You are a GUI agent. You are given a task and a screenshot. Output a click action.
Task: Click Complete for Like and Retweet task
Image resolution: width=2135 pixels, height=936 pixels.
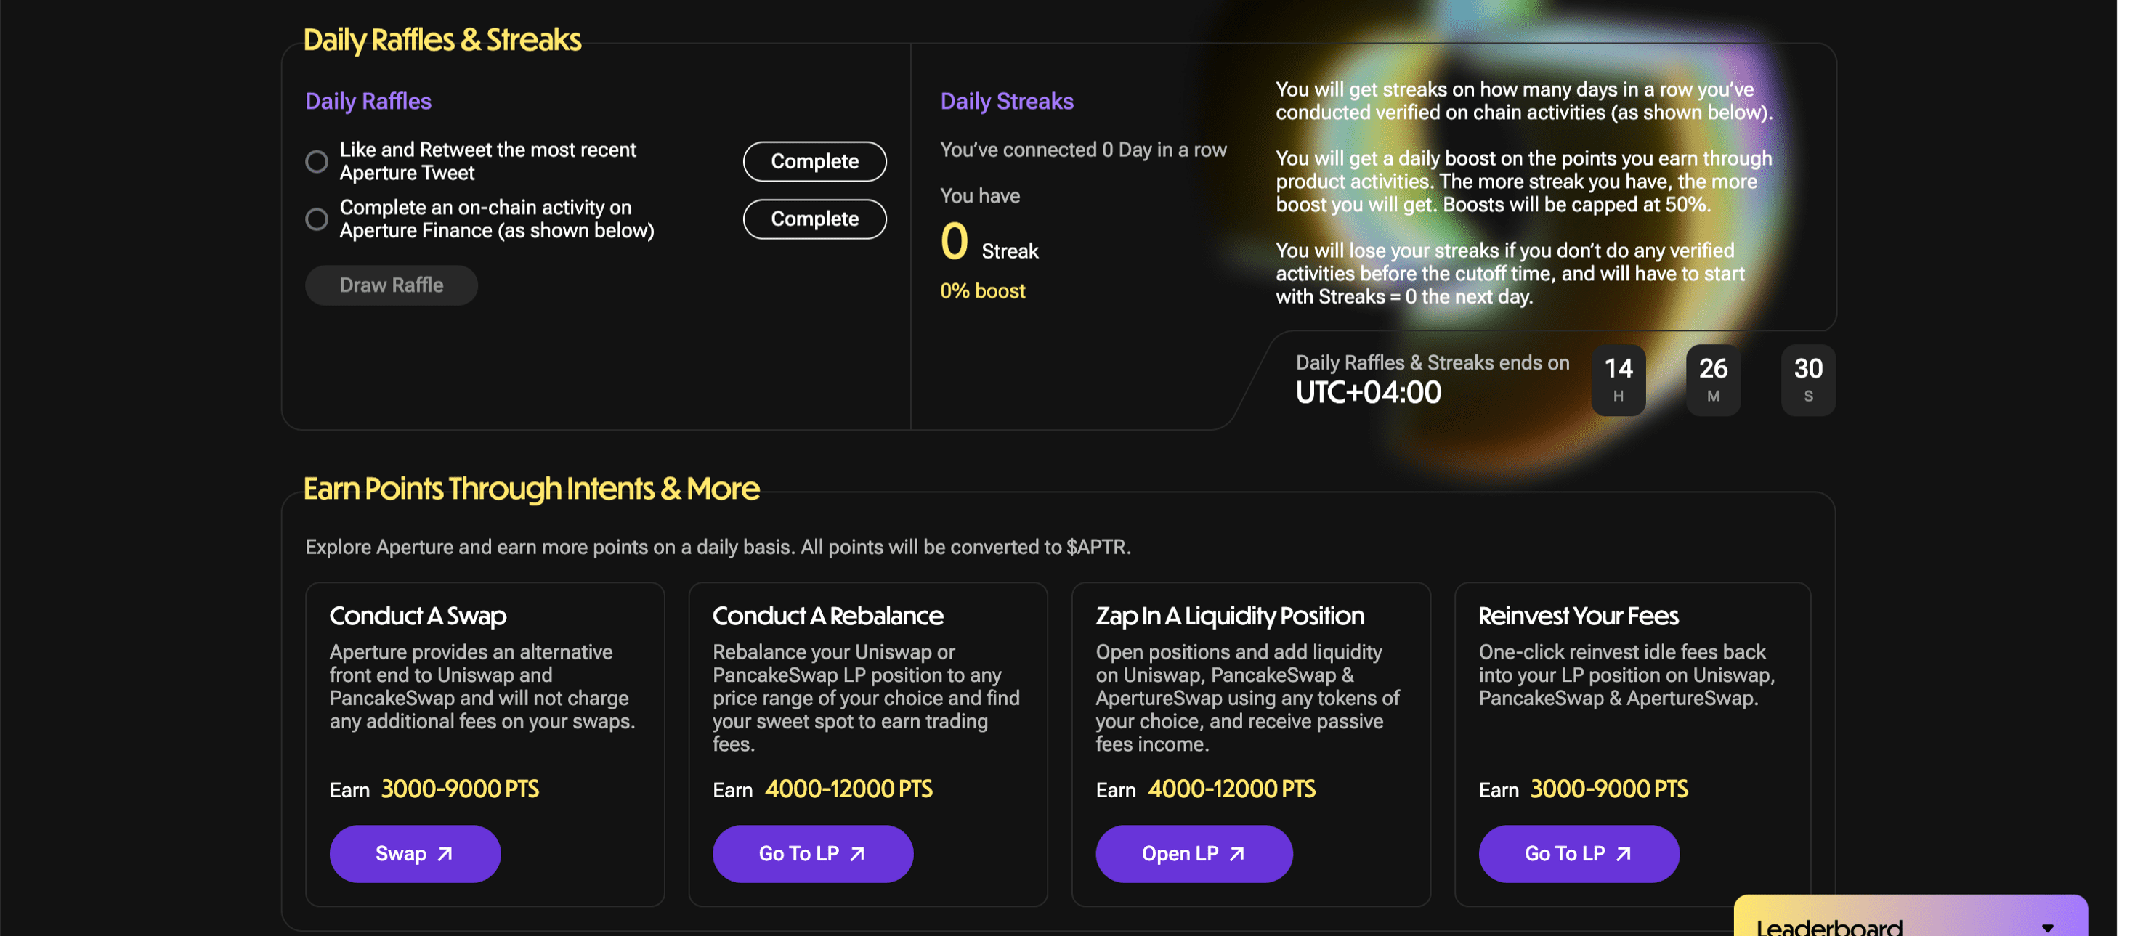[815, 161]
